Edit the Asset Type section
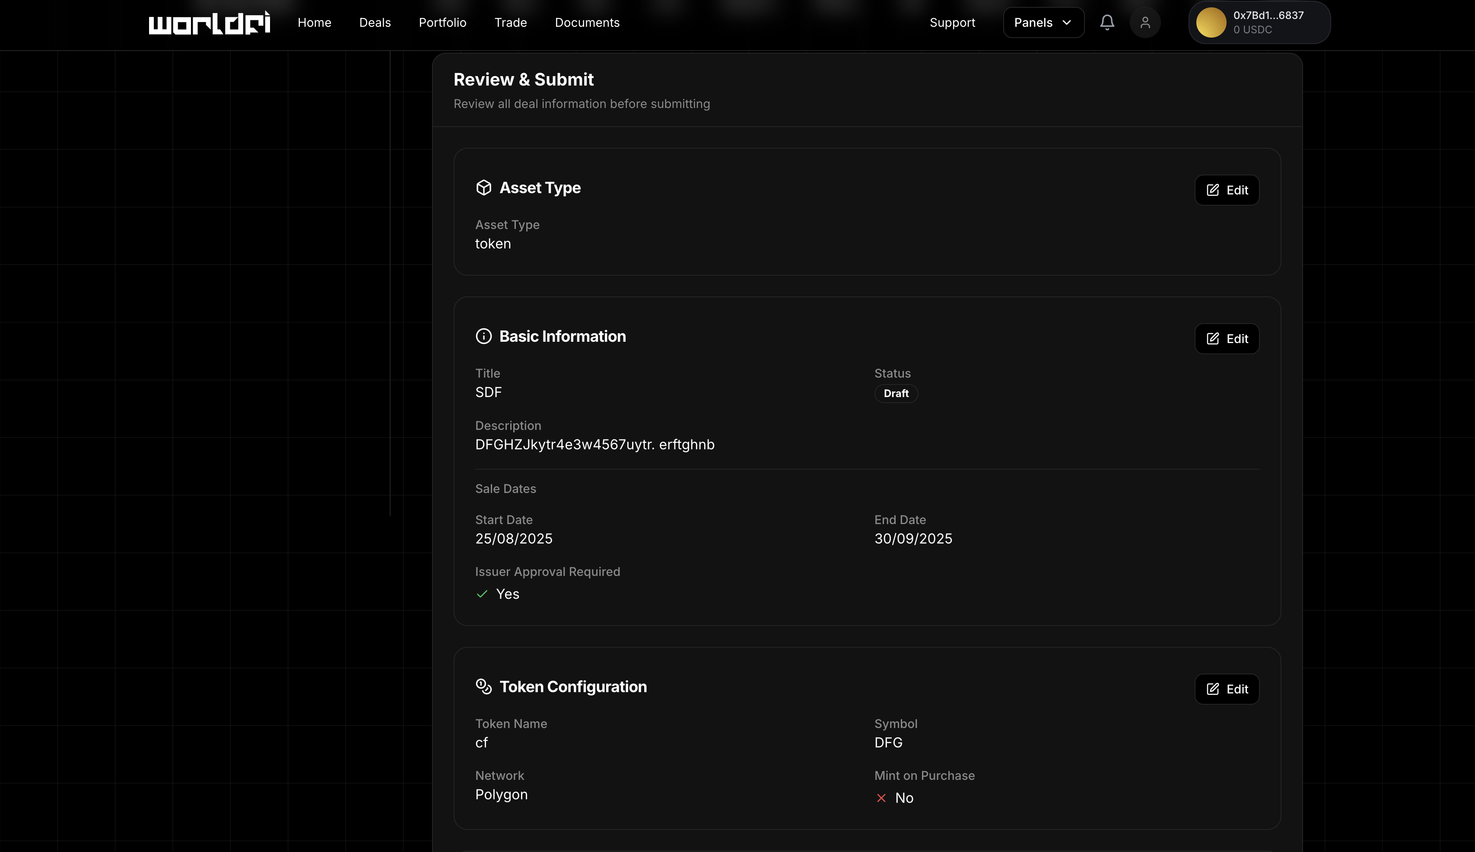 [1226, 190]
